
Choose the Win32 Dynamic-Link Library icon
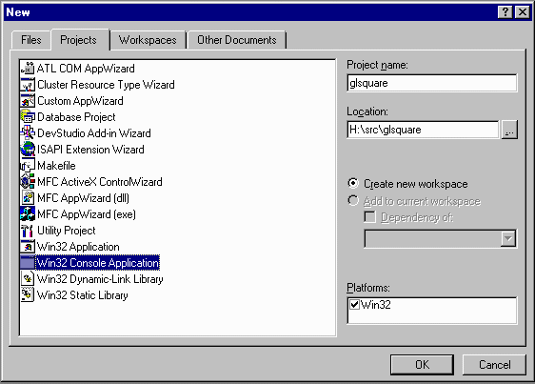pos(28,279)
